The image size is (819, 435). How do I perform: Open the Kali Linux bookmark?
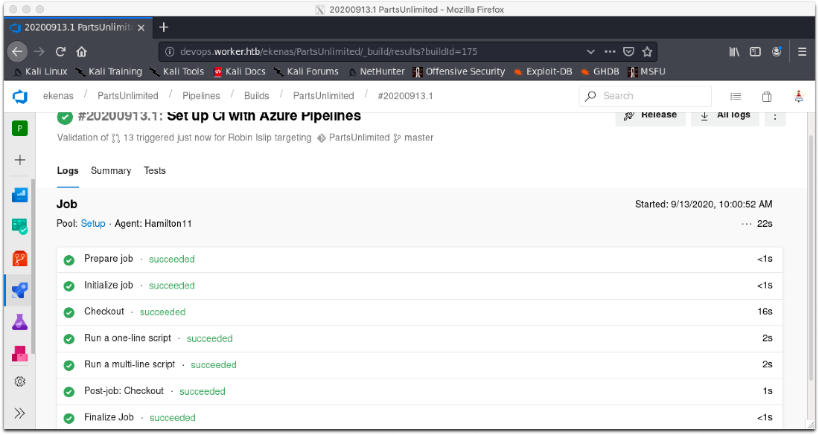[x=41, y=71]
